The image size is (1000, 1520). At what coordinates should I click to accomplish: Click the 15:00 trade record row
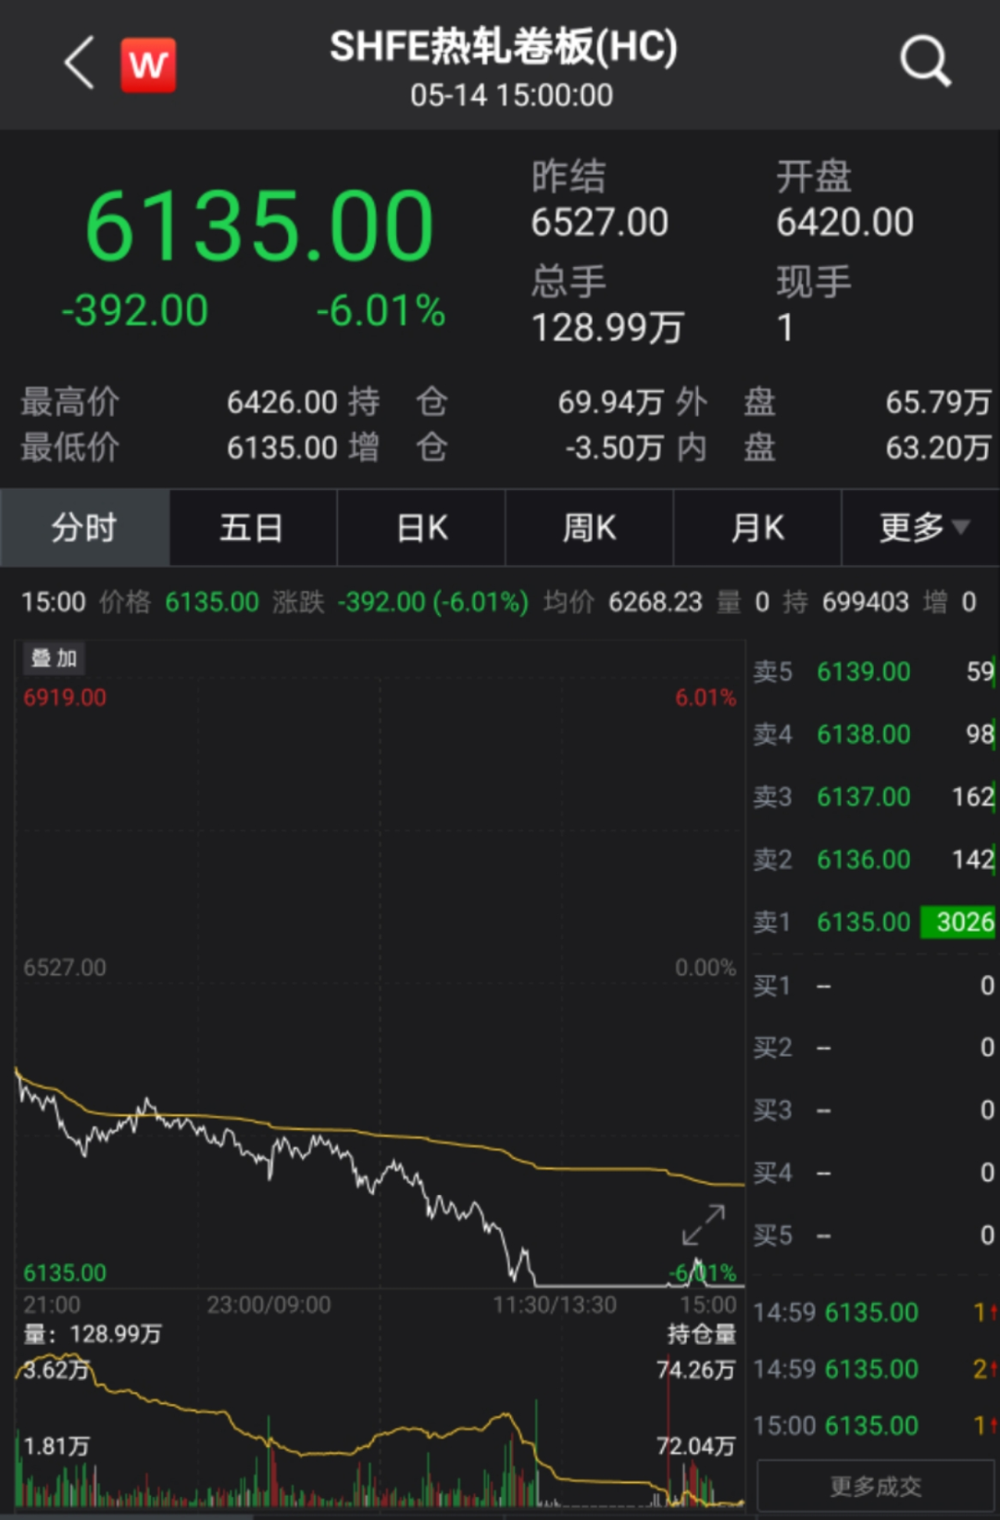point(872,1425)
